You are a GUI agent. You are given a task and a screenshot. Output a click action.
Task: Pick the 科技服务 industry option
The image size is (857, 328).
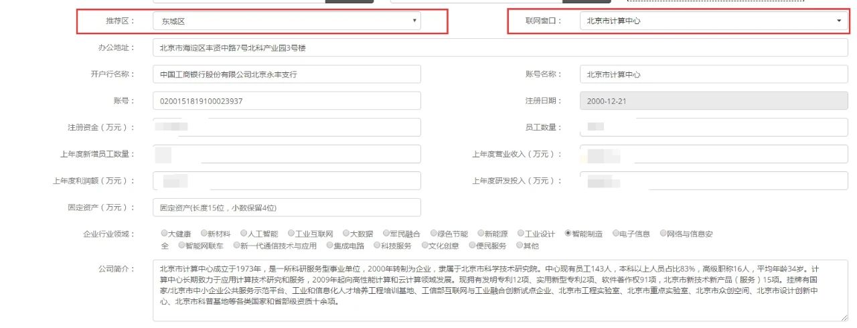[x=377, y=246]
